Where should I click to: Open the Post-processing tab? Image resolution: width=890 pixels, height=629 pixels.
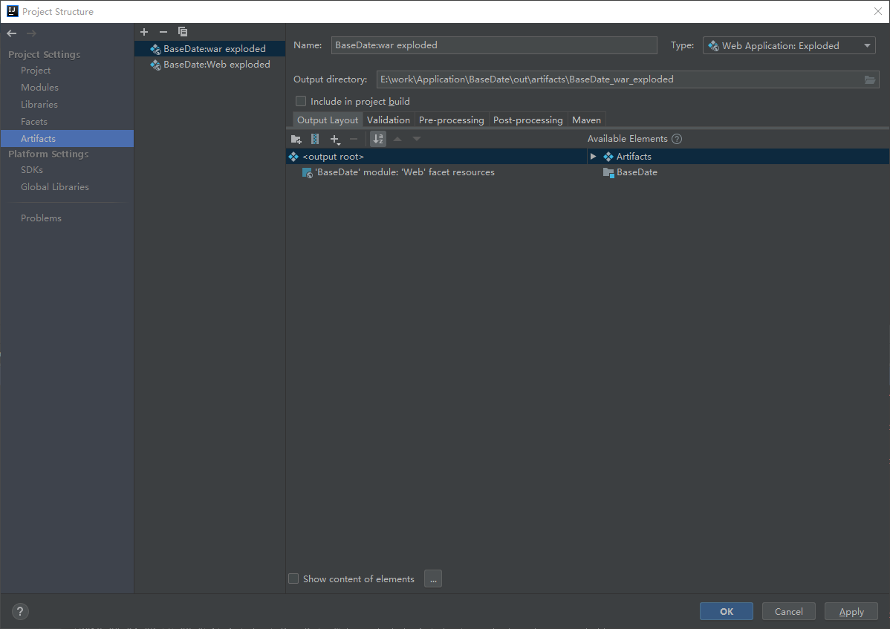pyautogui.click(x=528, y=120)
